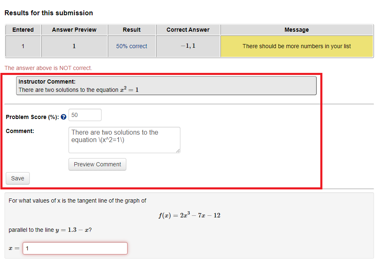Select the Entered column header
381x266 pixels.
(x=23, y=30)
